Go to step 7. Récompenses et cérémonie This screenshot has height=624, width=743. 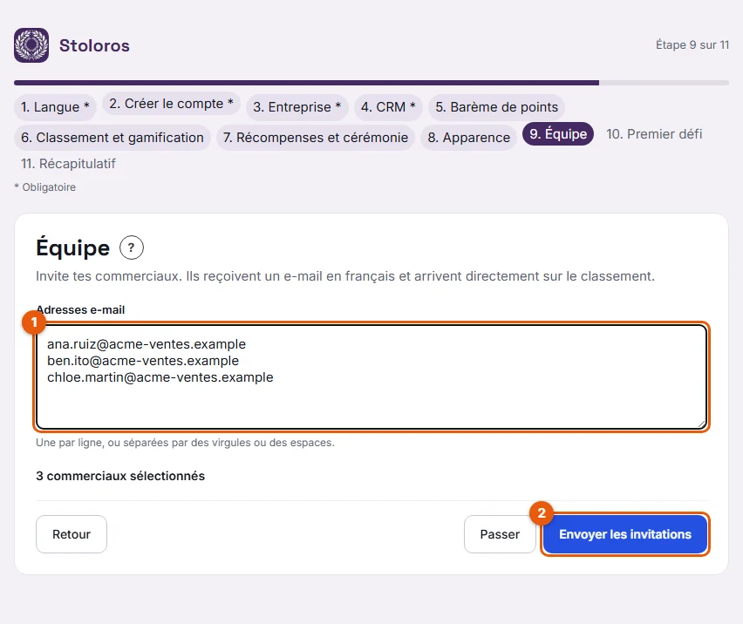point(316,138)
